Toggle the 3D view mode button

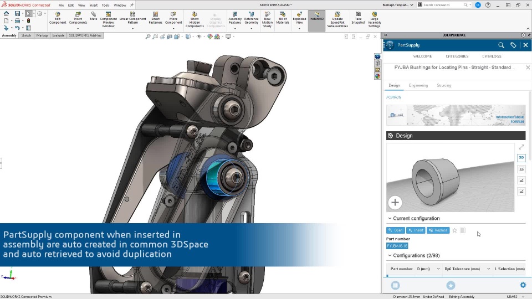(x=521, y=158)
